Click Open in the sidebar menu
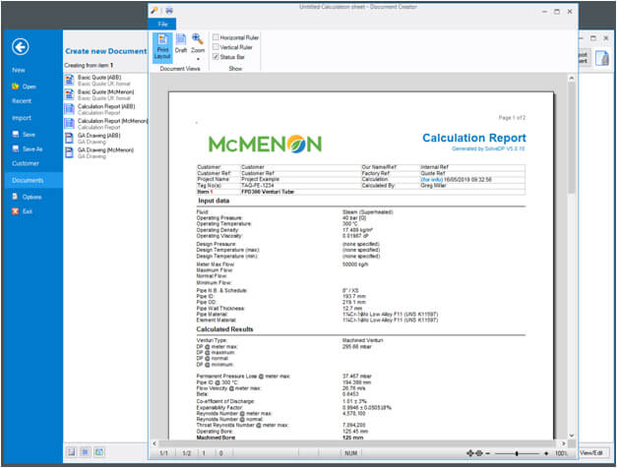Screen dimensions: 617x468 click(x=30, y=87)
